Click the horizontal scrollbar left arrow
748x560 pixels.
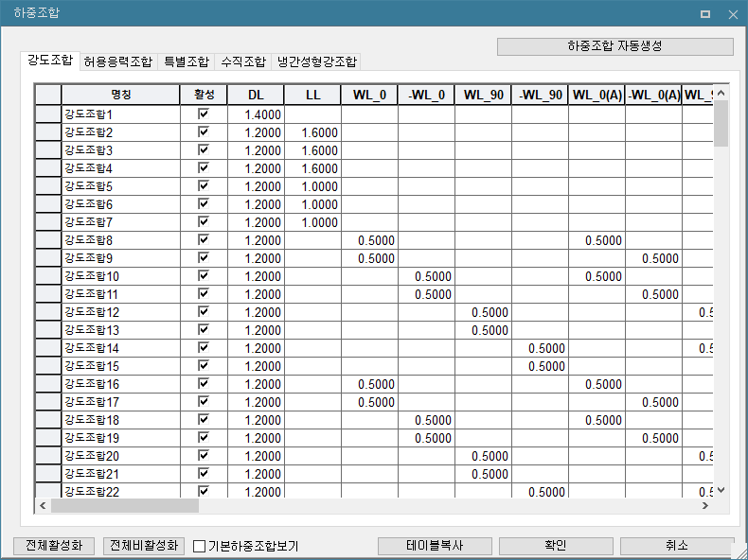coord(43,506)
